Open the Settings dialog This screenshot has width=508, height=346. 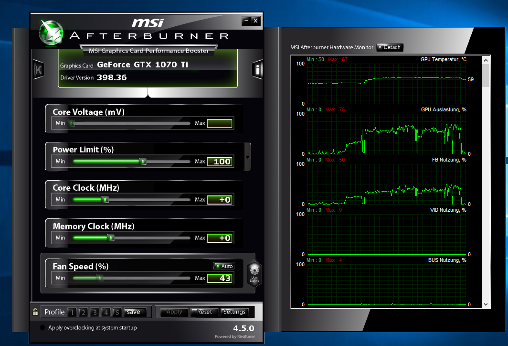(x=234, y=312)
